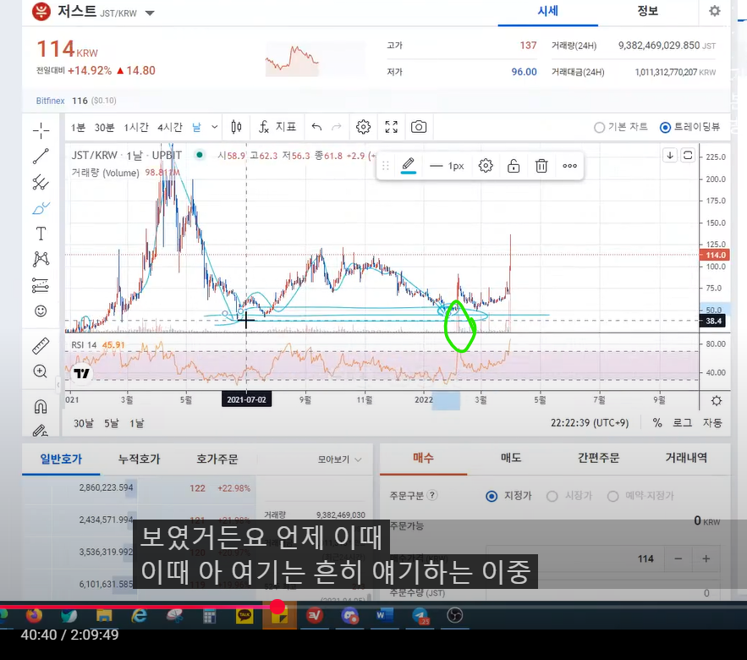Image resolution: width=747 pixels, height=660 pixels.
Task: Activate the zoom in tool
Action: point(41,371)
